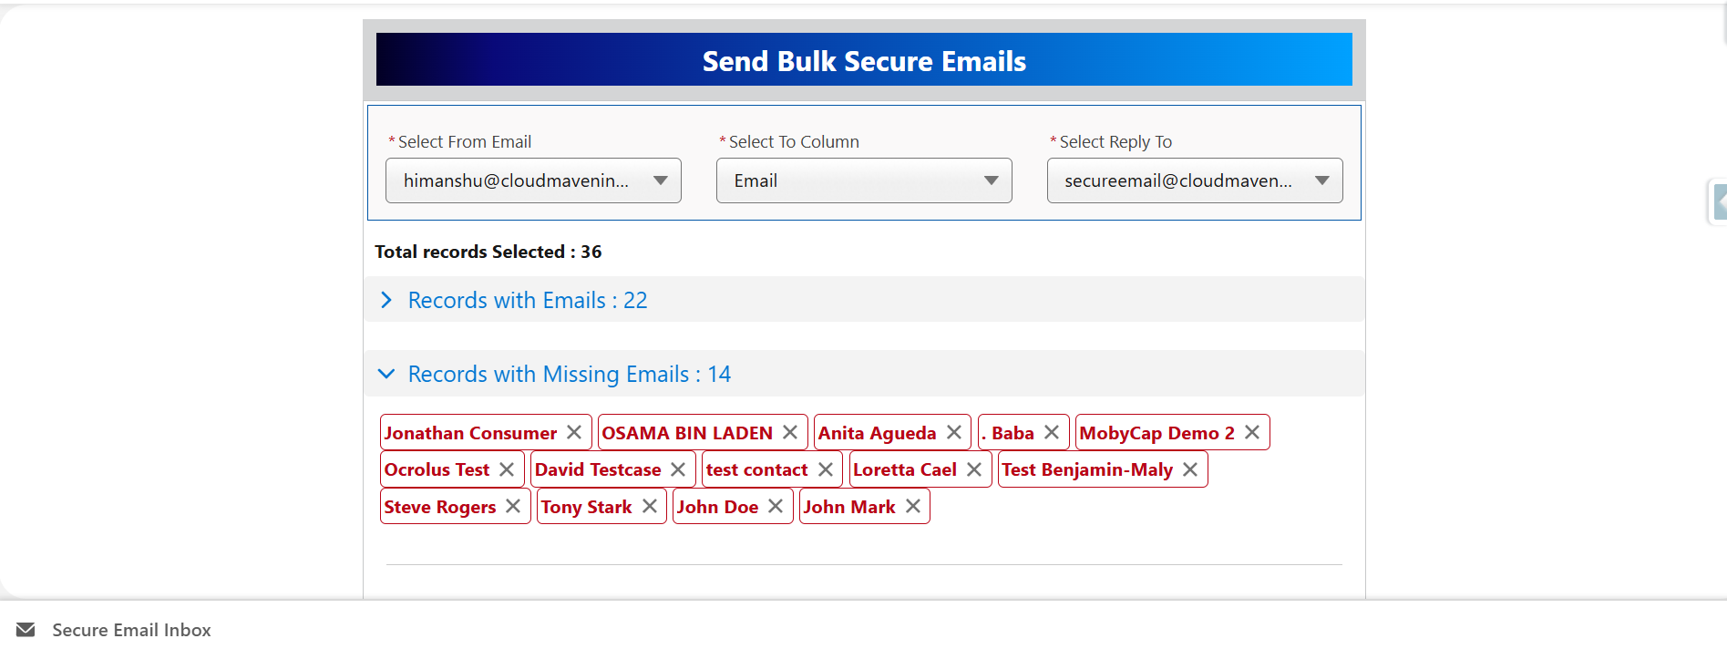Remove MobyCap Demo 2 pill
The image size is (1727, 649).
tap(1252, 432)
